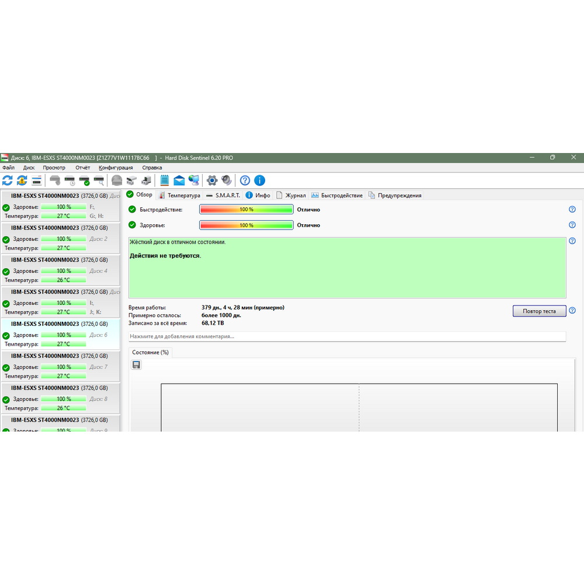Click the "Отлично" label beside the Быстродействие bar

(x=308, y=210)
